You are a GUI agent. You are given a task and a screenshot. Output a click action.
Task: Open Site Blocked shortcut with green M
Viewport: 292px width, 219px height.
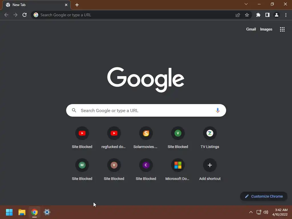click(82, 170)
